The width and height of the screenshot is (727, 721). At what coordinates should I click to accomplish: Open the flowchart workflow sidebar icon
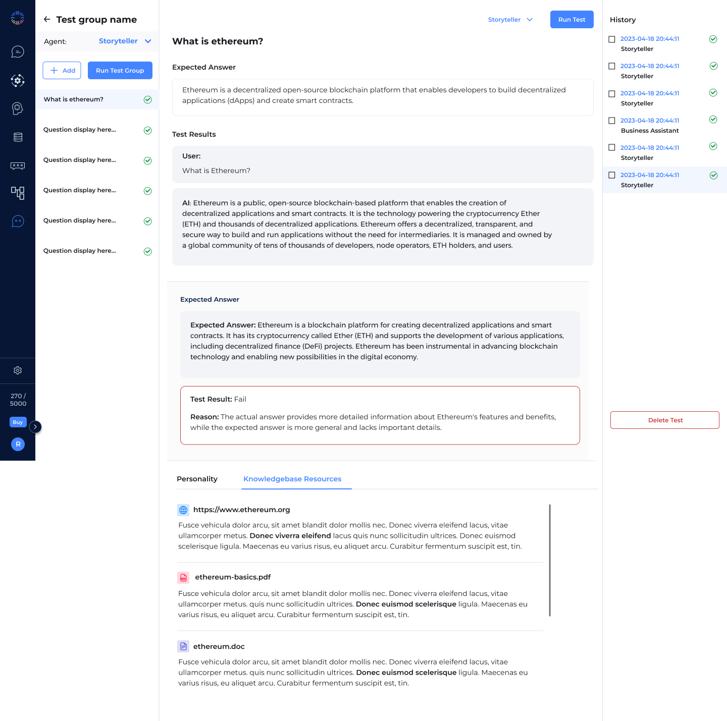[x=18, y=193]
